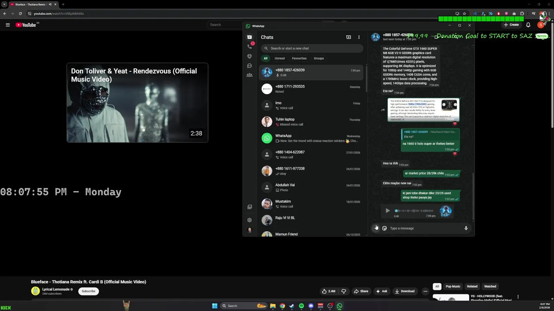Viewport: 554px width, 311px height.
Task: Click the YouTube Create button
Action: coord(511,25)
